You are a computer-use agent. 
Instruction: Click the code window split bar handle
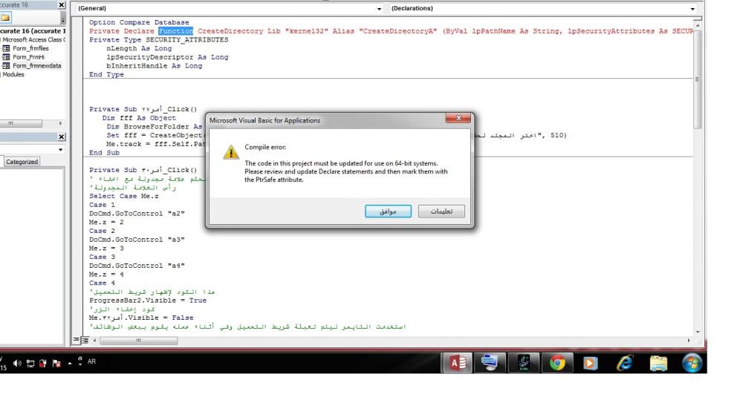(x=697, y=19)
